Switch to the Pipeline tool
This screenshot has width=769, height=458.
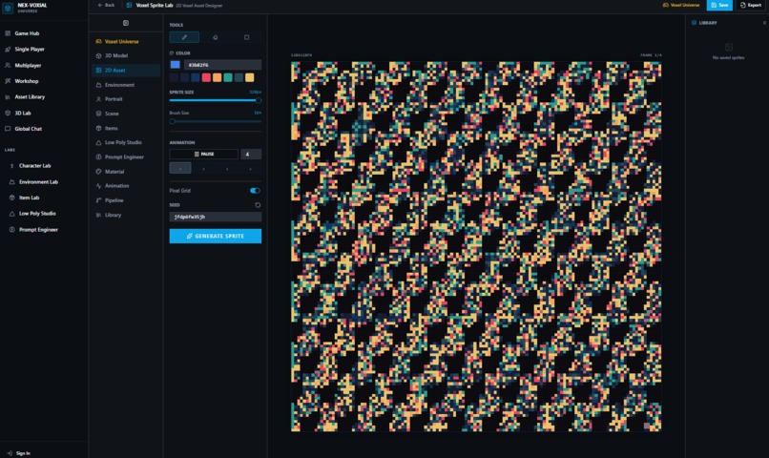click(x=126, y=200)
